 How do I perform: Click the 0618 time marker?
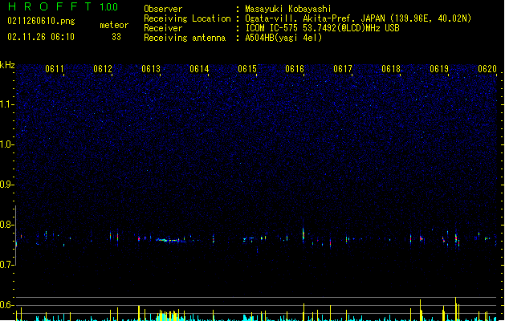[x=391, y=69]
